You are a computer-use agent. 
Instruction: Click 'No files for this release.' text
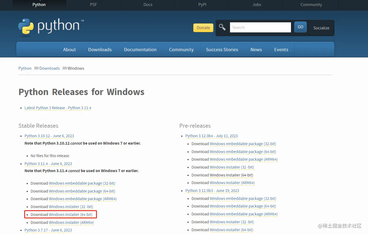[50, 156]
